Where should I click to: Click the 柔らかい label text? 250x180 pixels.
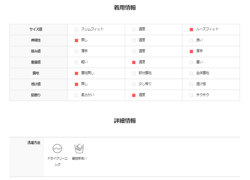pyautogui.click(x=87, y=95)
